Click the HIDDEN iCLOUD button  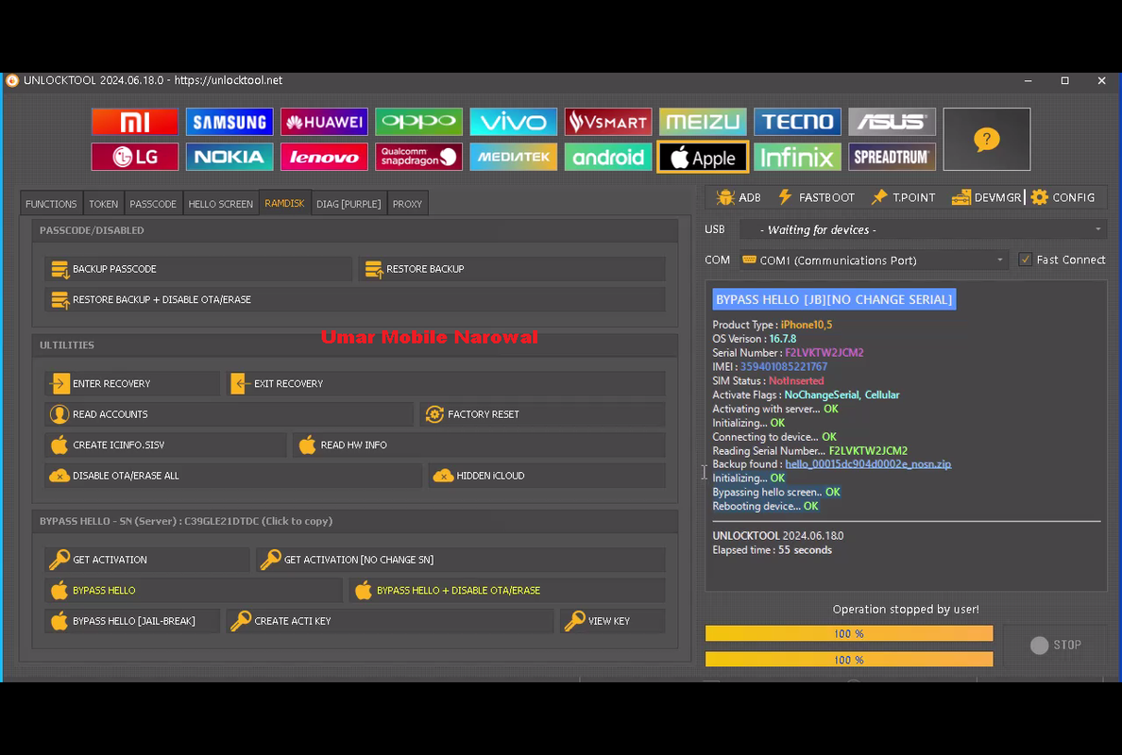click(547, 476)
